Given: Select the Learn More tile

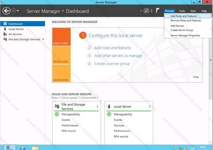Looking at the screenshot, I should tap(61, 73).
